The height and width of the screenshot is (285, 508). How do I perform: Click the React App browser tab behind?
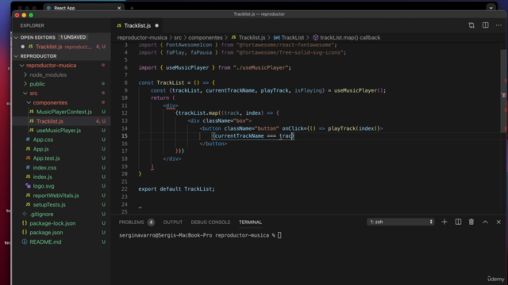point(64,8)
